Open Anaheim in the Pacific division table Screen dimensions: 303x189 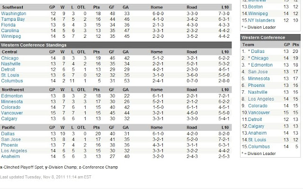pos(11,156)
